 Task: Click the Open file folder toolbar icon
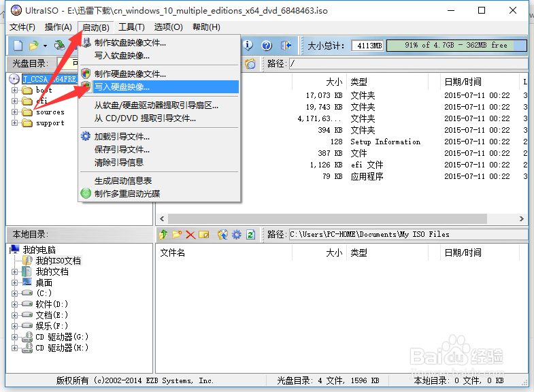pyautogui.click(x=34, y=46)
